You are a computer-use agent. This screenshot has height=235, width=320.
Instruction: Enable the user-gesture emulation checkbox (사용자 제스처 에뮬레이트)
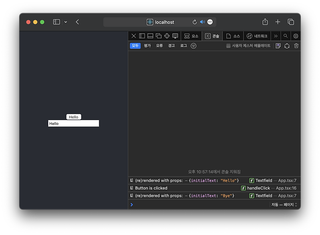point(228,46)
